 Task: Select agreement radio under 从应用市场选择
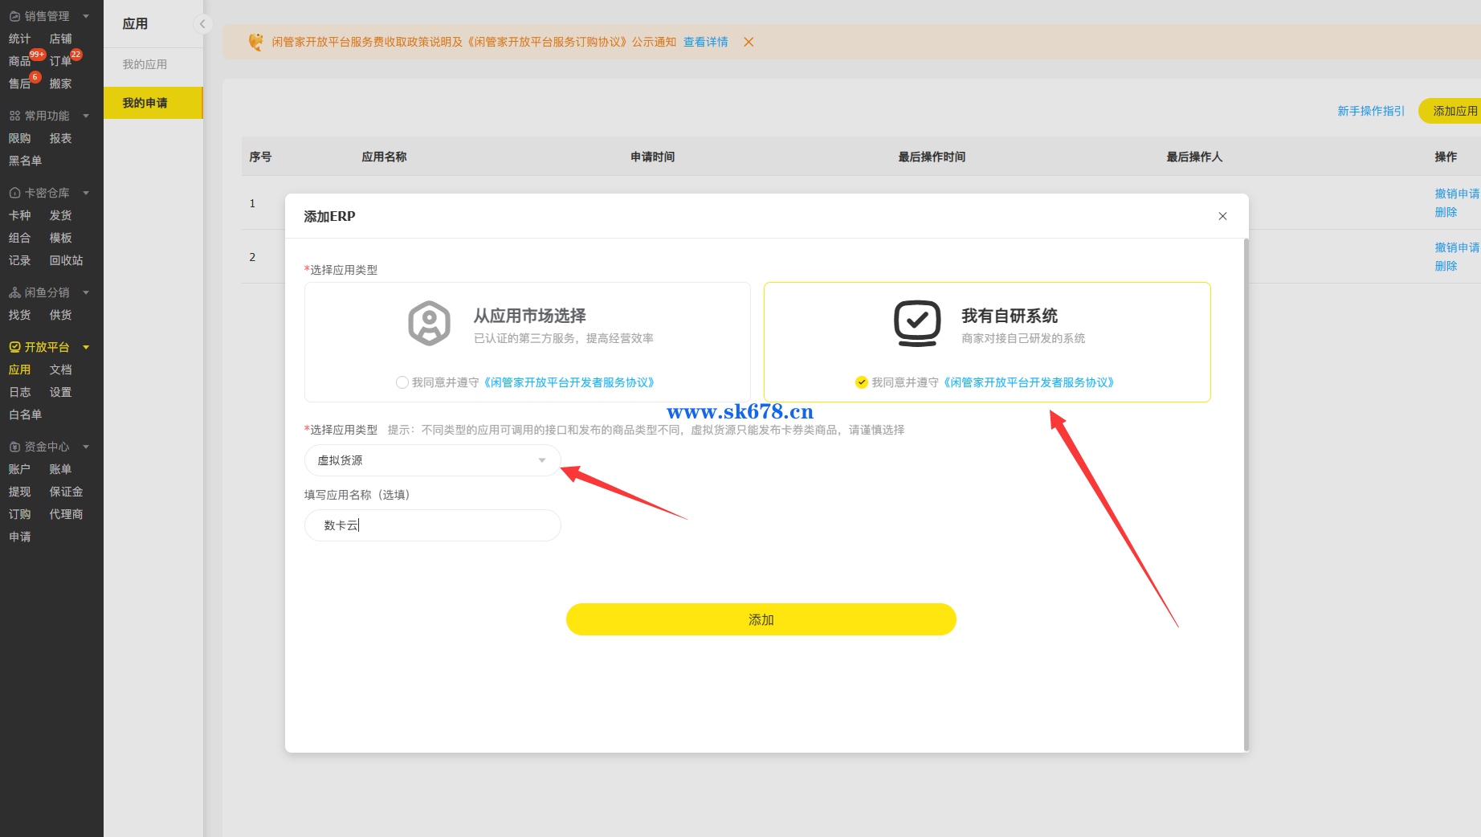[x=402, y=382]
